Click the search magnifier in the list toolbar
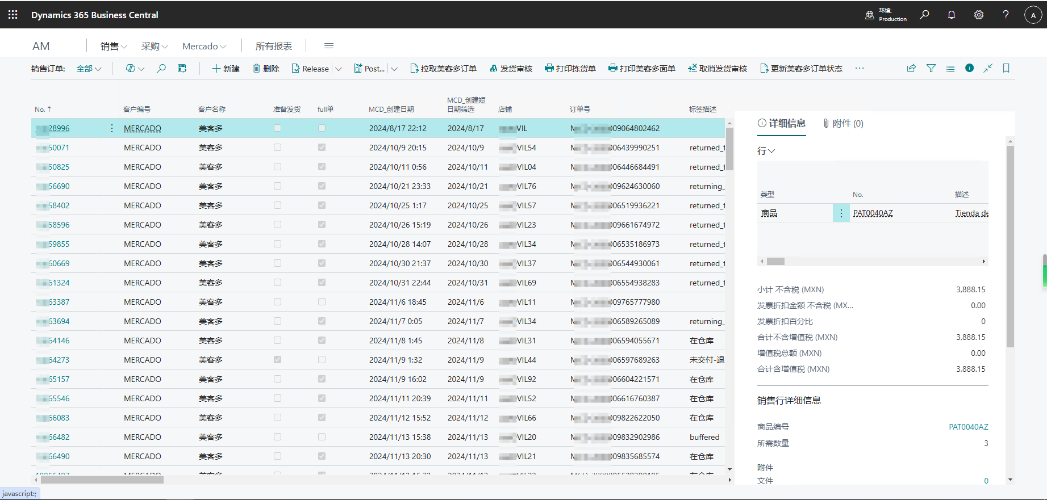The image size is (1047, 500). 161,69
